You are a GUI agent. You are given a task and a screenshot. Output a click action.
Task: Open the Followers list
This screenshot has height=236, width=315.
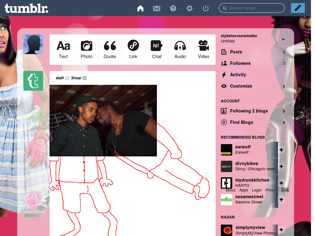[253, 63]
